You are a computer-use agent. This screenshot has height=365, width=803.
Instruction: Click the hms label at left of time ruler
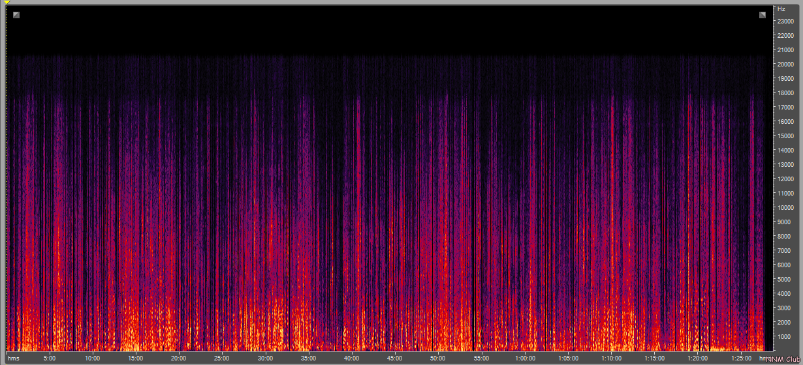coord(13,358)
